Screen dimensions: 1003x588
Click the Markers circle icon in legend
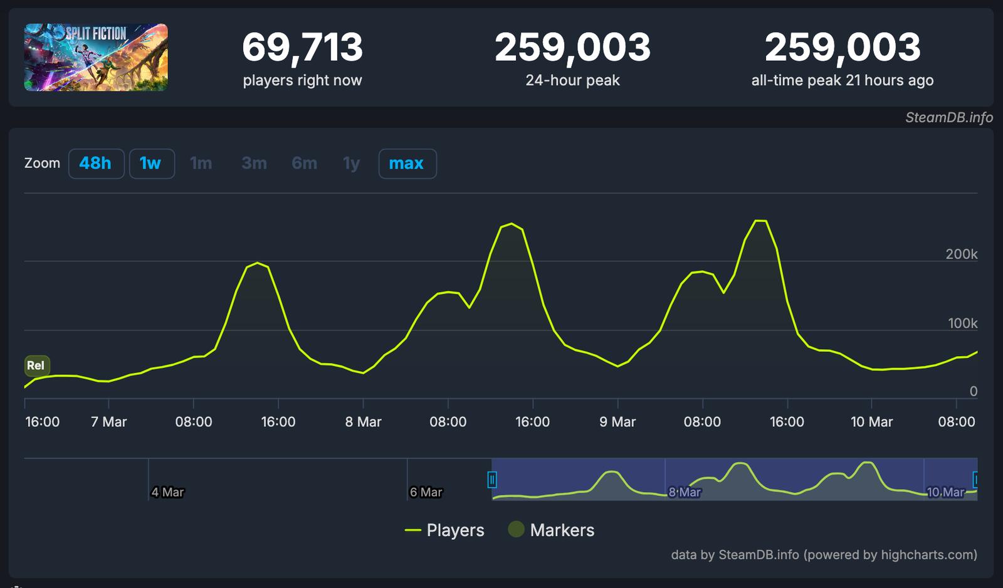tap(516, 530)
